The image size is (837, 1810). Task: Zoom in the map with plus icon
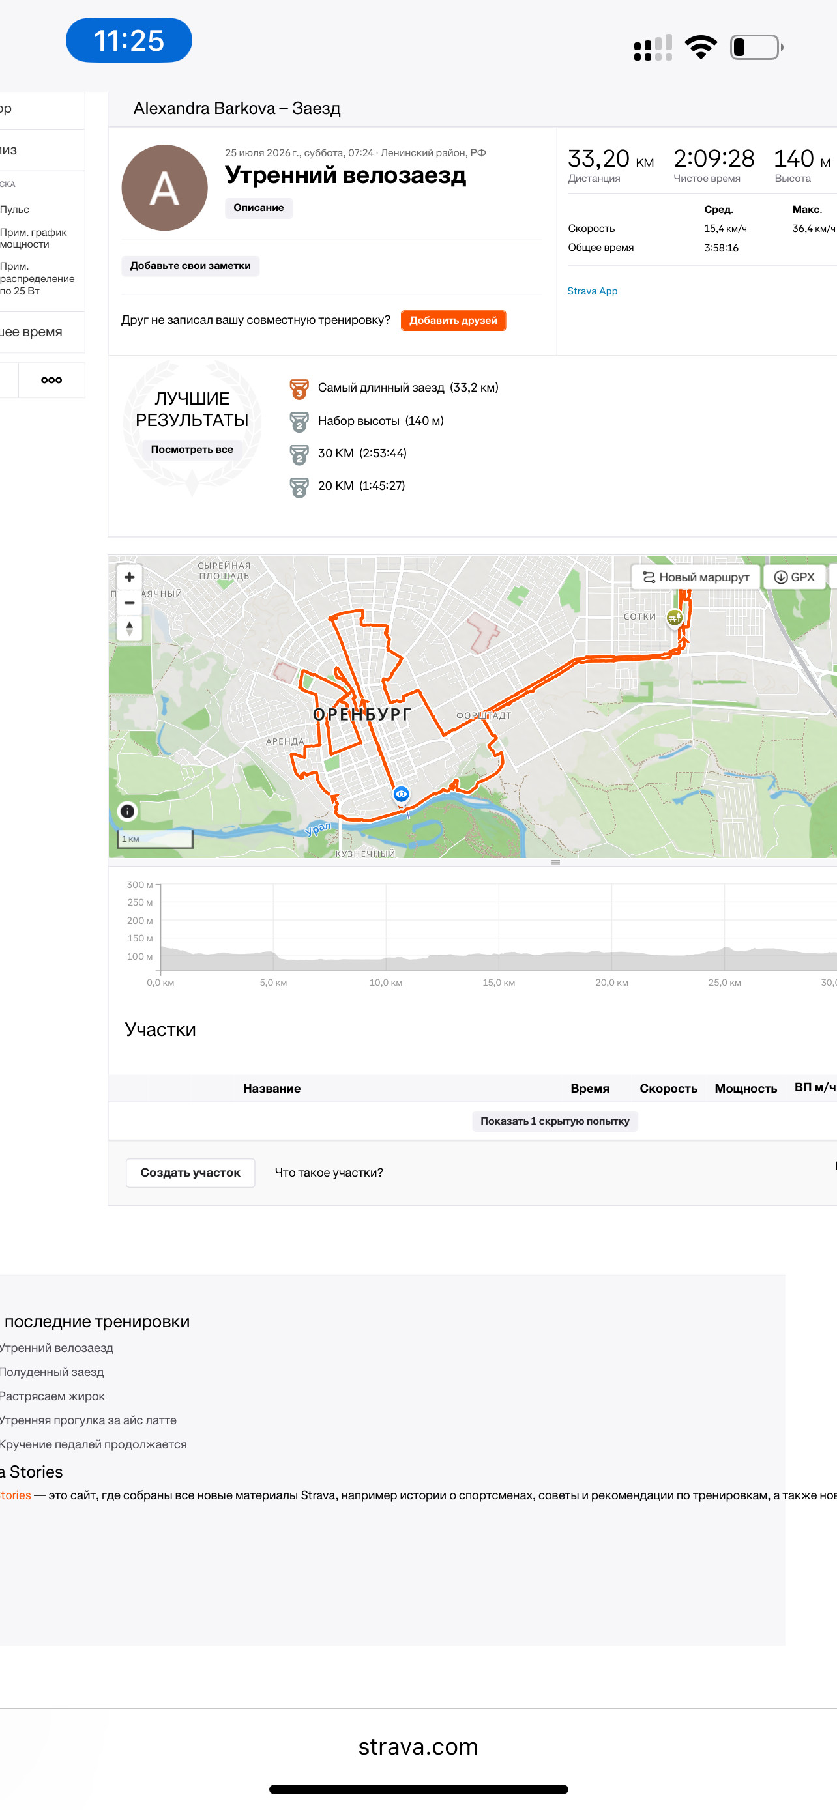click(x=129, y=577)
